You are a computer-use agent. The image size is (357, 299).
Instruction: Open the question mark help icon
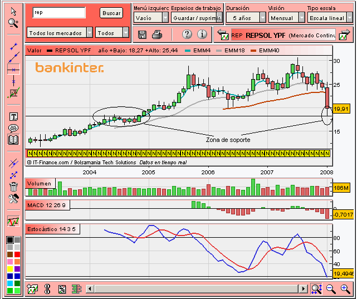(x=187, y=35)
